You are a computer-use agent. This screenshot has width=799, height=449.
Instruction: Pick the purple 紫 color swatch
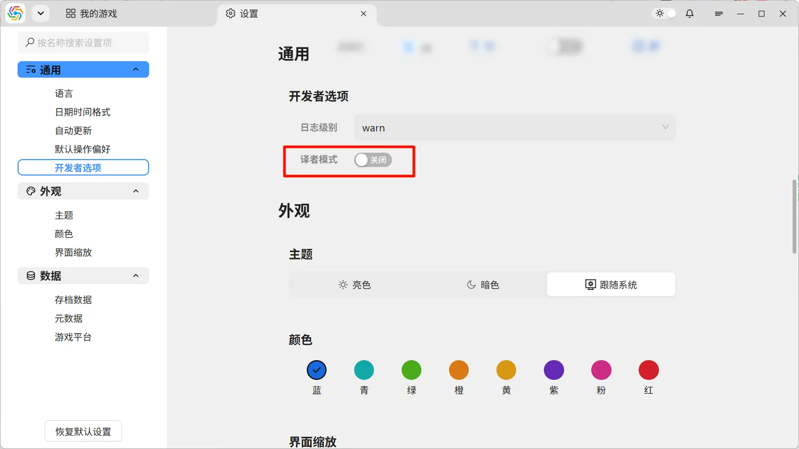553,370
